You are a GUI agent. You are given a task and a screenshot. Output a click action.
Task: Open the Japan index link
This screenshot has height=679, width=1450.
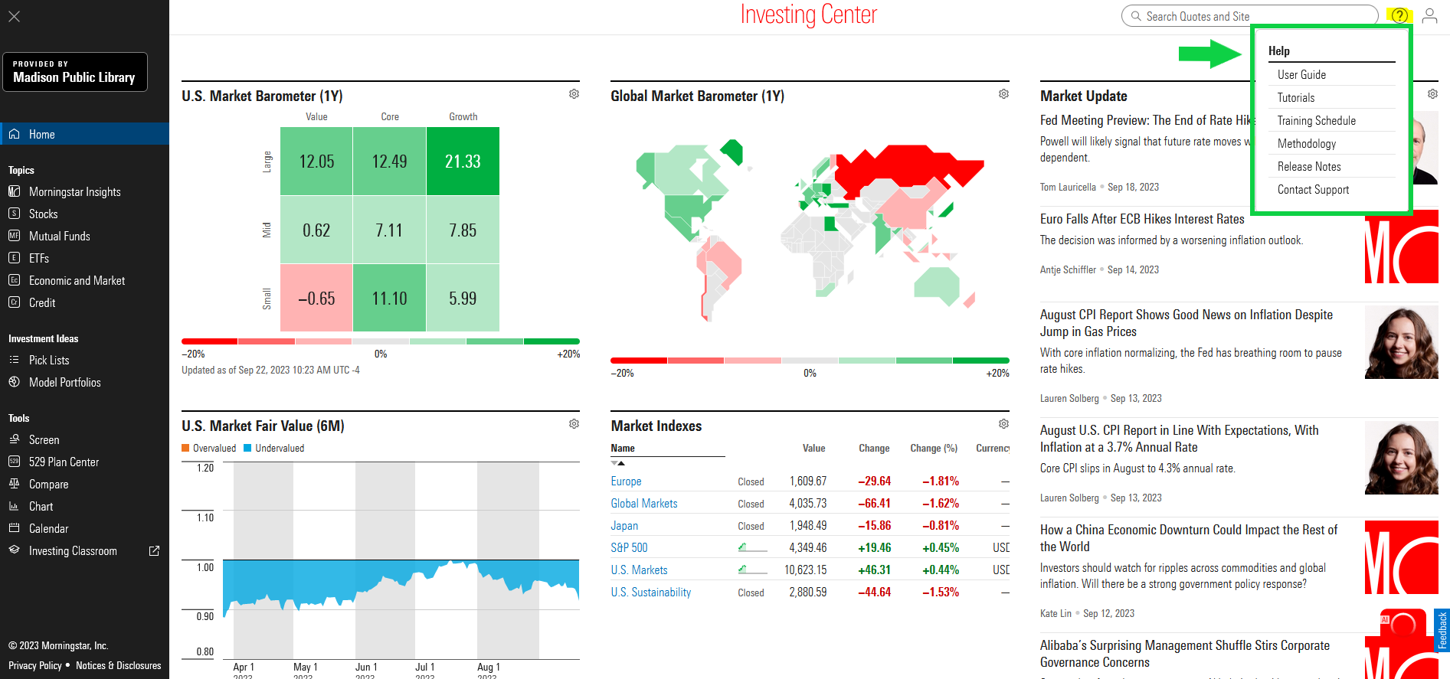pos(624,526)
